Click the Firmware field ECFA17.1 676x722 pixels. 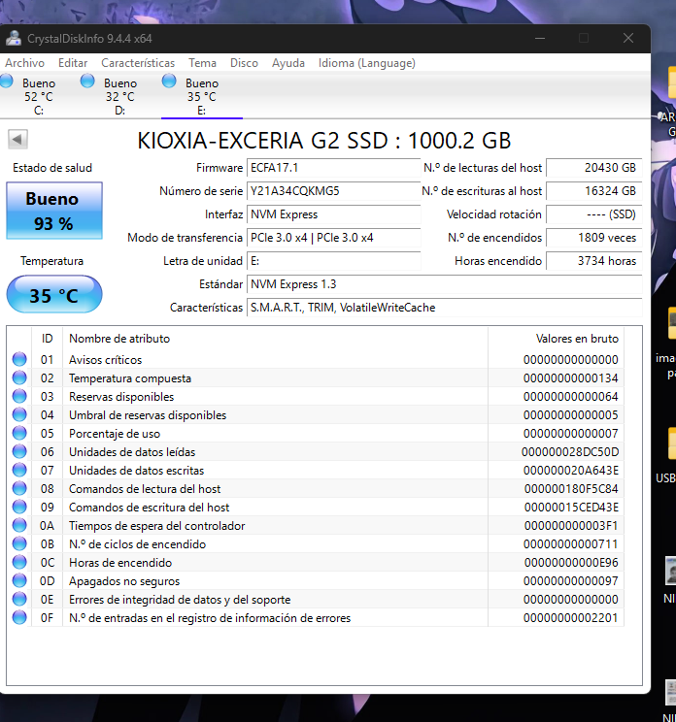pos(333,168)
